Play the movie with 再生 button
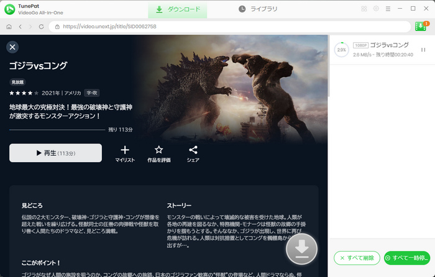This screenshot has width=435, height=277. pyautogui.click(x=55, y=153)
